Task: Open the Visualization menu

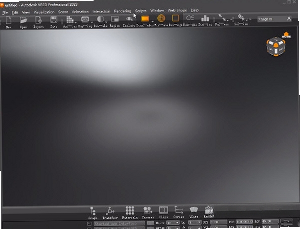Action: coord(44,12)
